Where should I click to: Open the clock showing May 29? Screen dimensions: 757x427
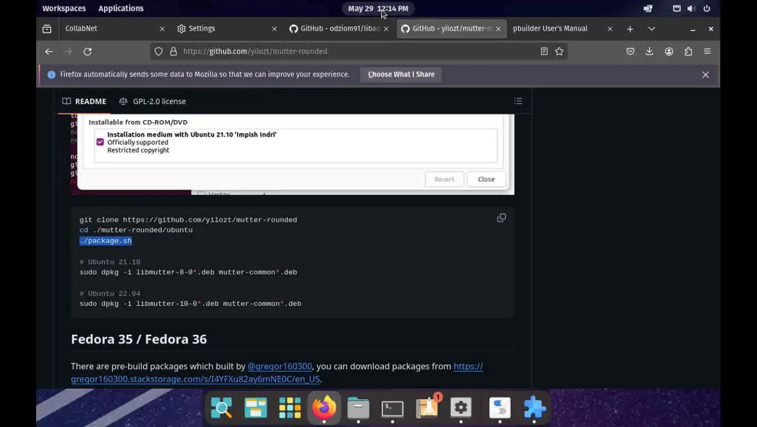pos(378,8)
